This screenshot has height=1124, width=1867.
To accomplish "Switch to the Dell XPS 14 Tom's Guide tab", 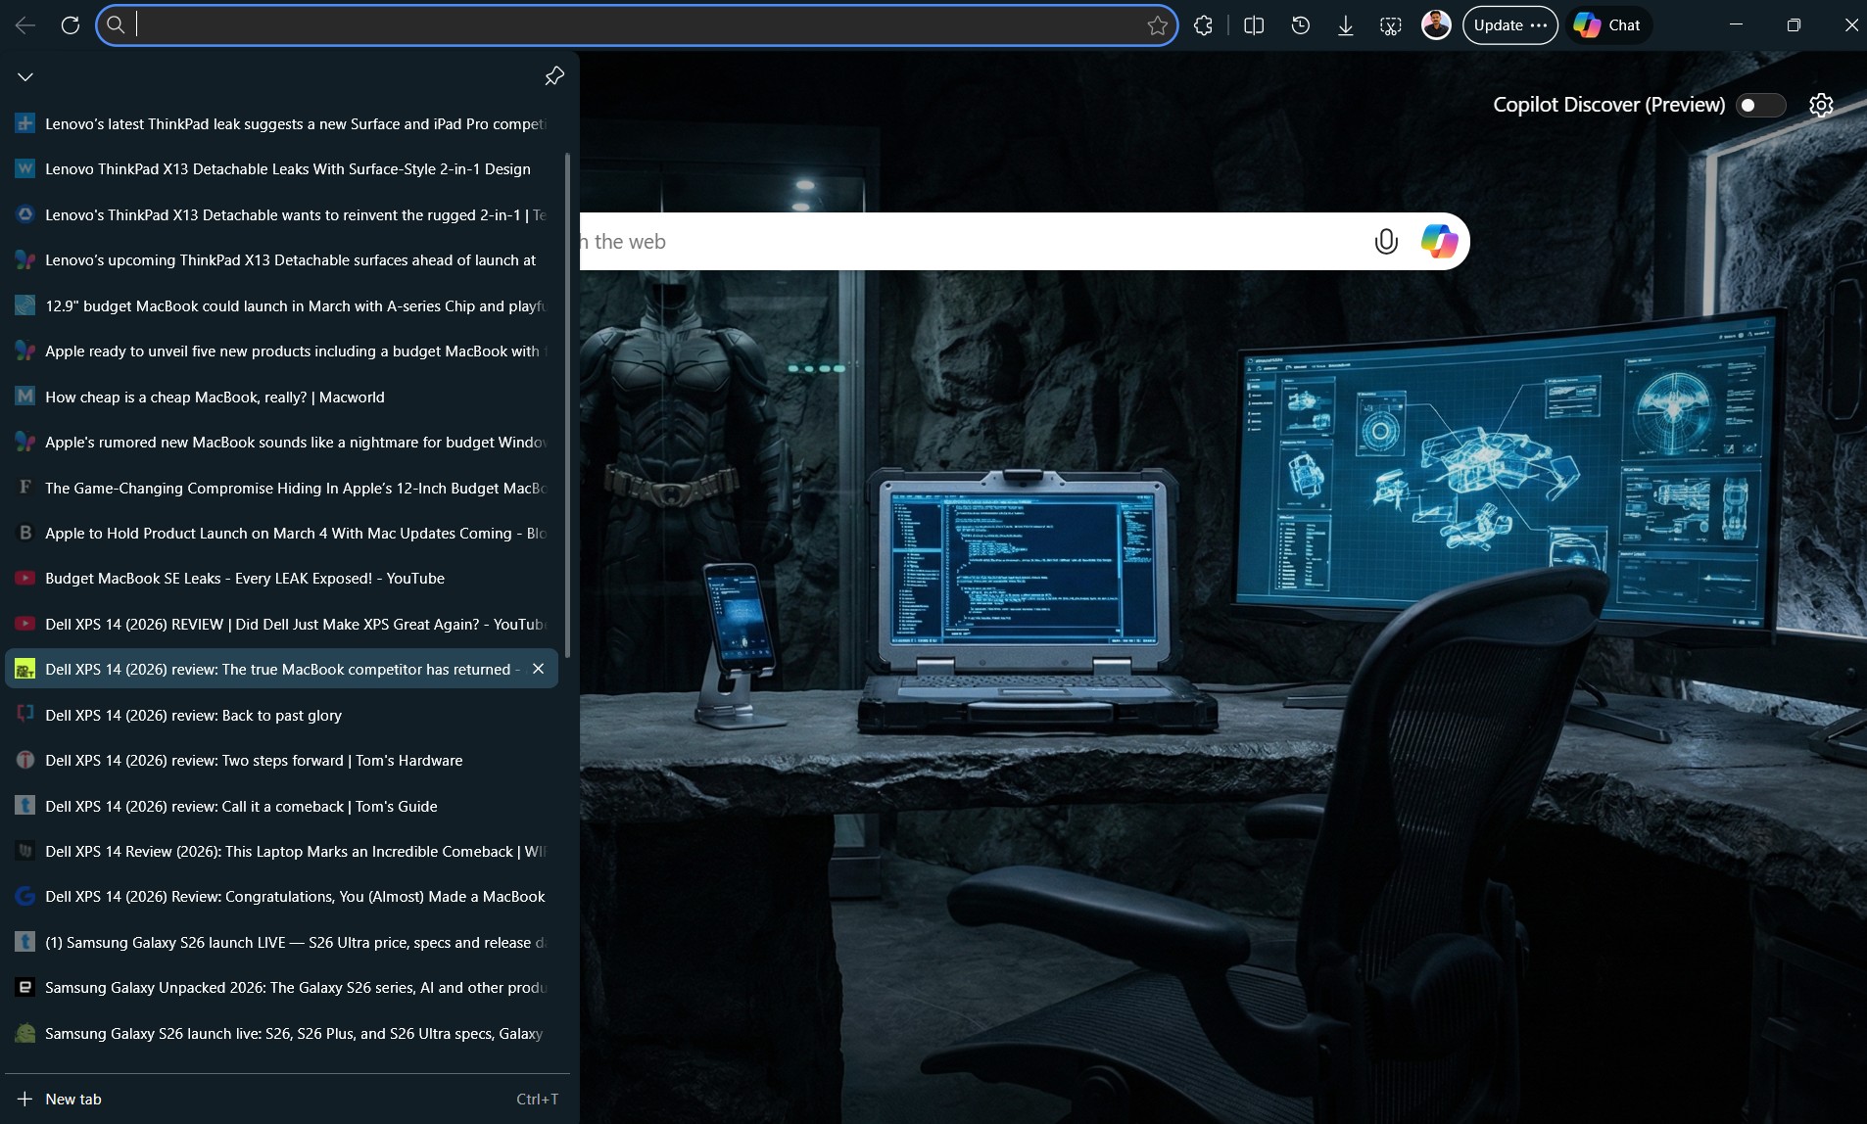I will coord(240,806).
